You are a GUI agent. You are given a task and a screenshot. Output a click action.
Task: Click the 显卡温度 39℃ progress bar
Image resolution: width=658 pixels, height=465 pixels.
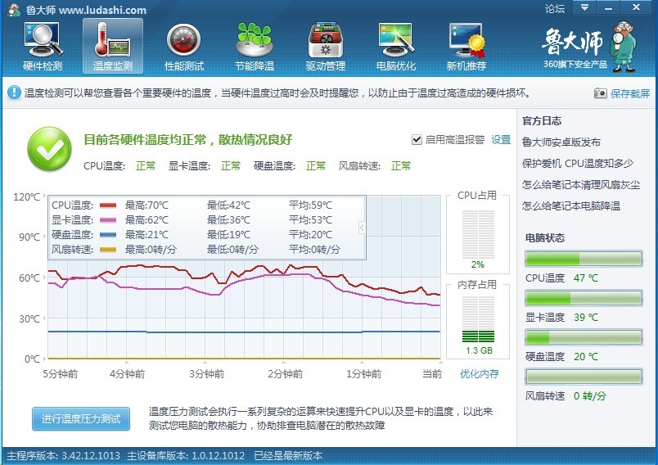(584, 298)
